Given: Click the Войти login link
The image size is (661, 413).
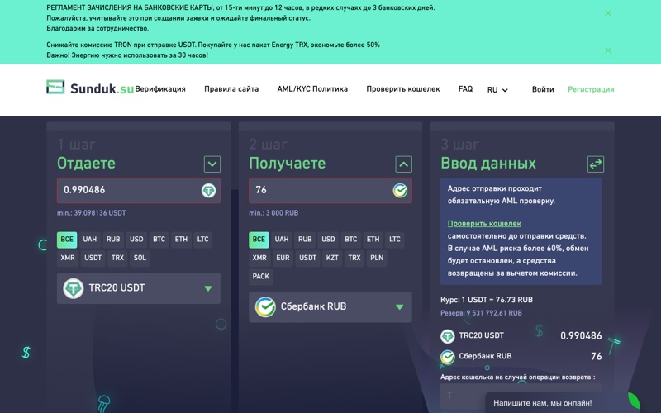Looking at the screenshot, I should tap(543, 89).
